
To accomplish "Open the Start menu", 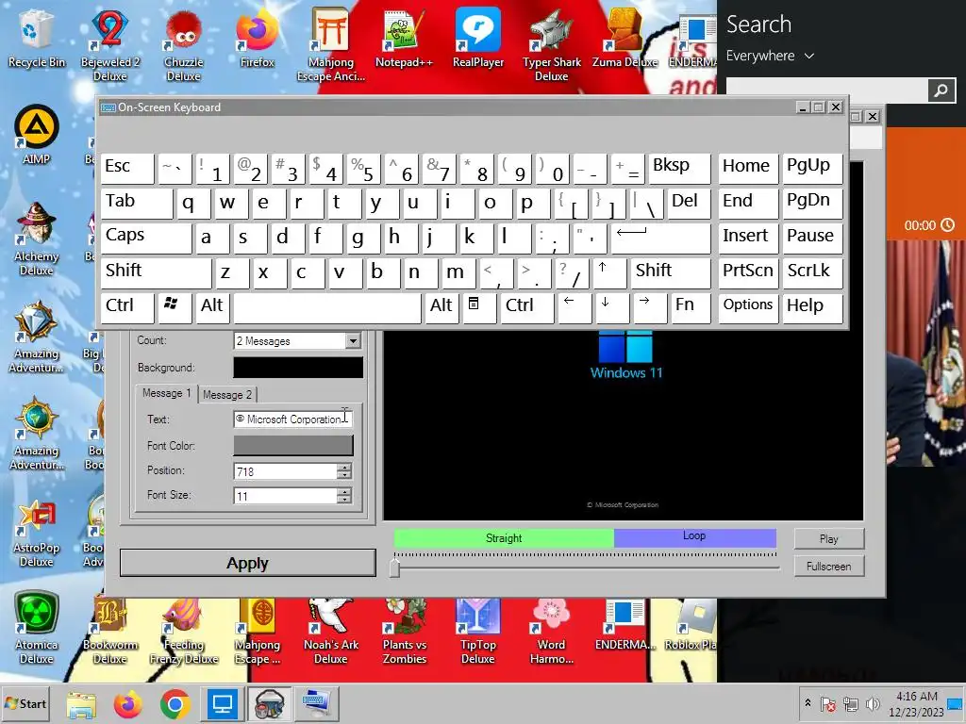I will [x=25, y=703].
